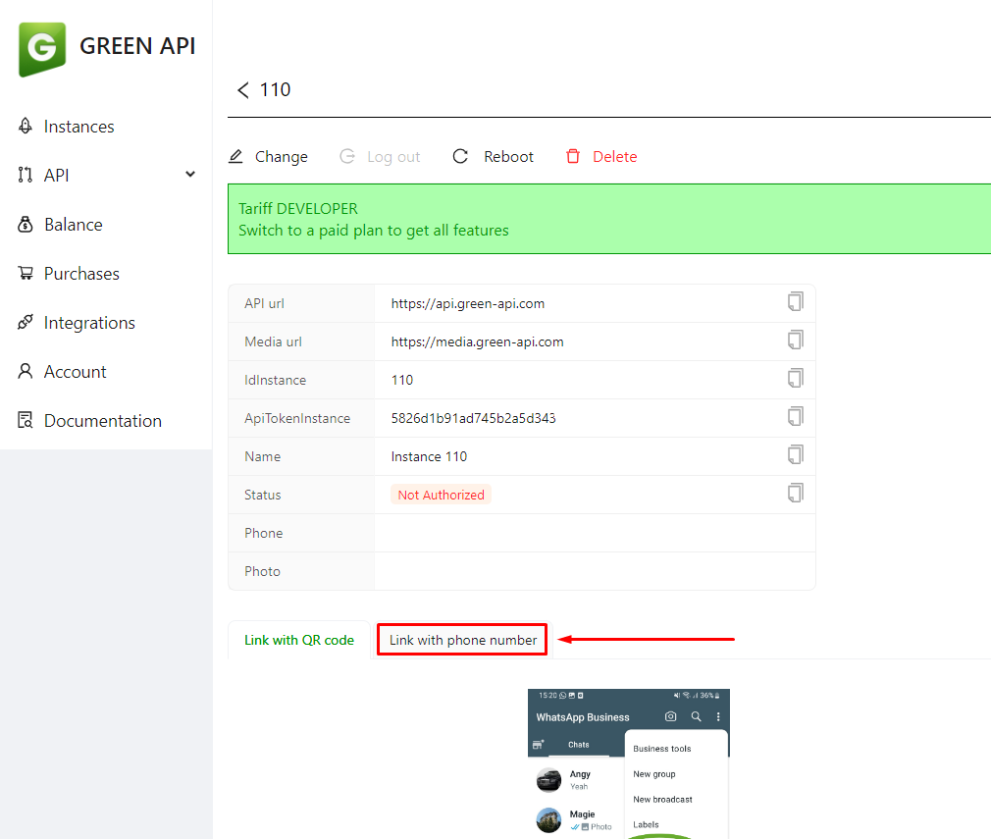Open Account settings in sidebar

(x=75, y=372)
